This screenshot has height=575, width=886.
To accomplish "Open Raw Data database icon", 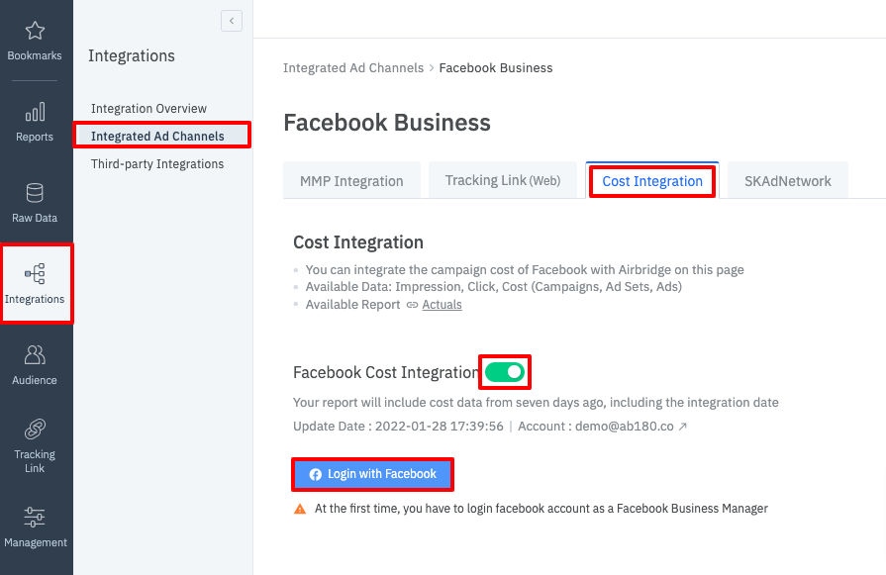I will [35, 193].
